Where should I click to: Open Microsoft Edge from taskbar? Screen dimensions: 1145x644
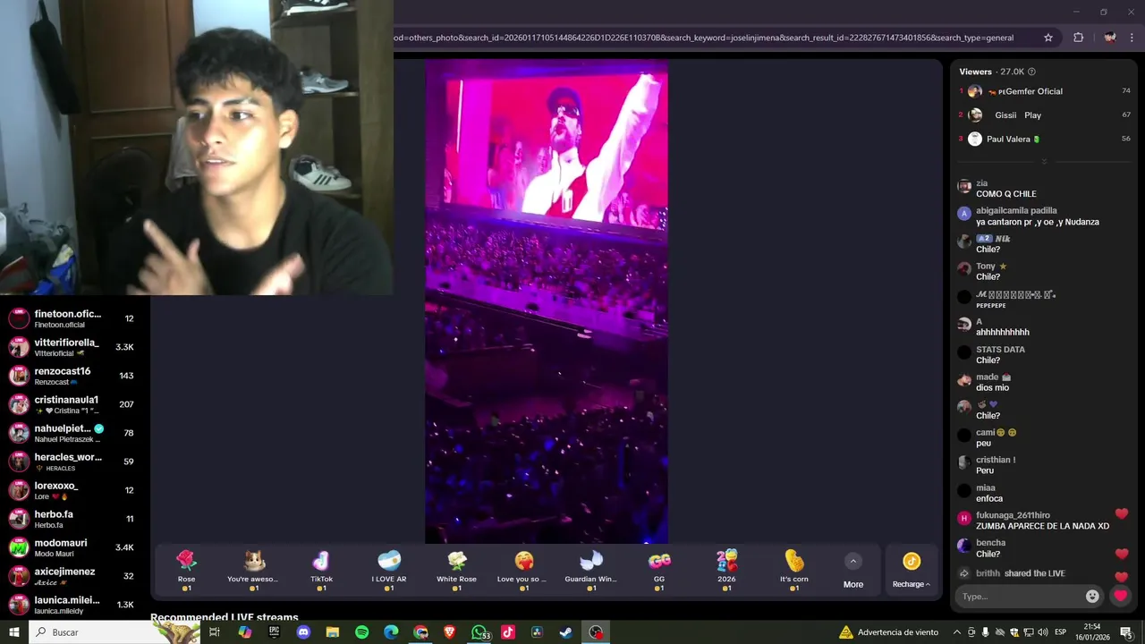391,632
